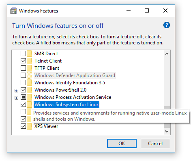Close the Windows Features dialog
This screenshot has height=161, width=193.
[165, 10]
